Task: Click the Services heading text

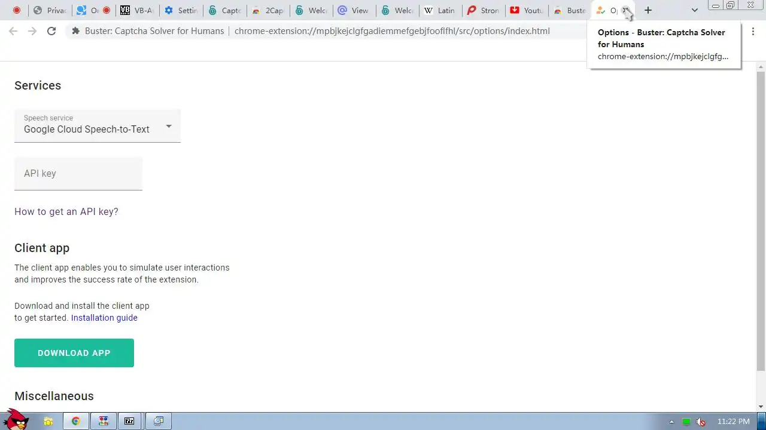Action: tap(38, 85)
